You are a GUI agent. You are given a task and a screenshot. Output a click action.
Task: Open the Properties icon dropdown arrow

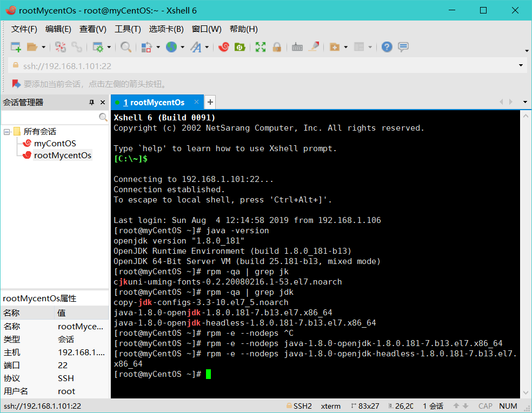coord(109,47)
